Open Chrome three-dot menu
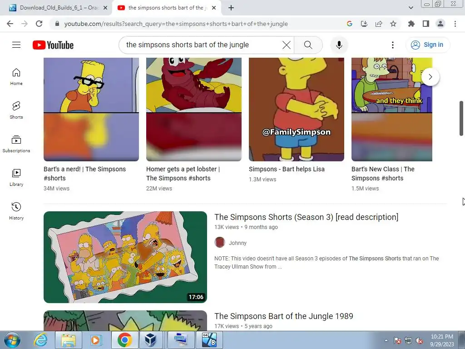The width and height of the screenshot is (465, 349). tap(455, 24)
